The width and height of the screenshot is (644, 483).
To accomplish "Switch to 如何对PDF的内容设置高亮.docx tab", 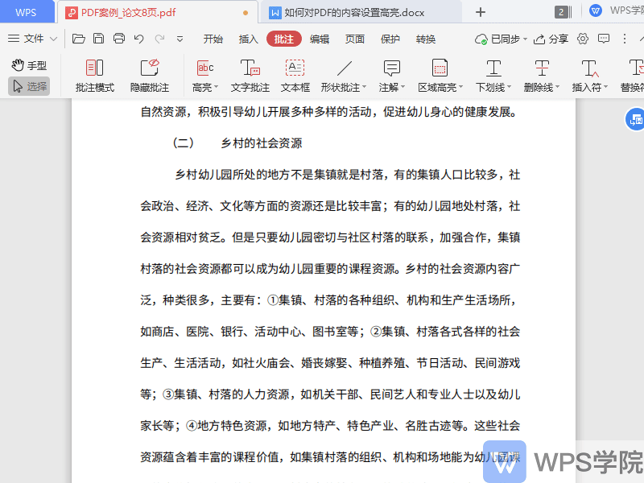I will click(360, 12).
